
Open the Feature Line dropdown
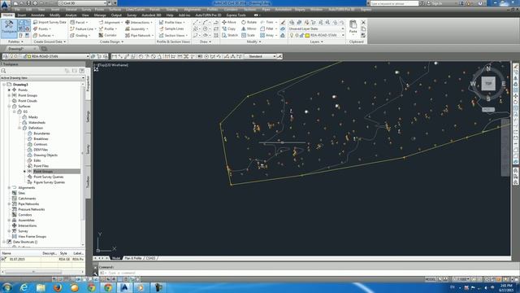[x=83, y=29]
